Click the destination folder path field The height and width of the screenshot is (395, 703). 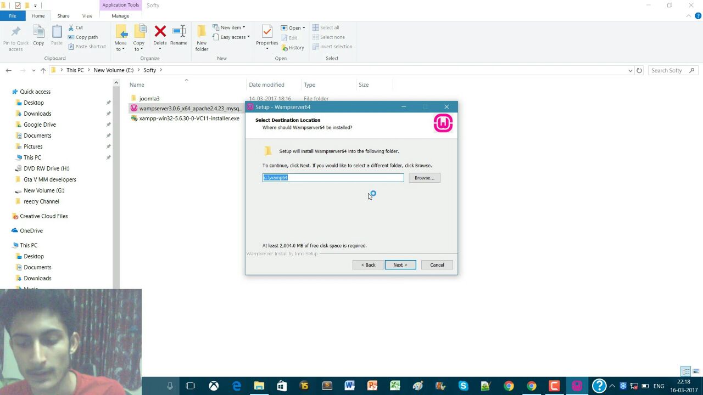333,178
